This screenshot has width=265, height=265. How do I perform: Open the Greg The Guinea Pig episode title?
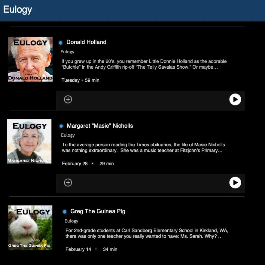pyautogui.click(x=98, y=211)
